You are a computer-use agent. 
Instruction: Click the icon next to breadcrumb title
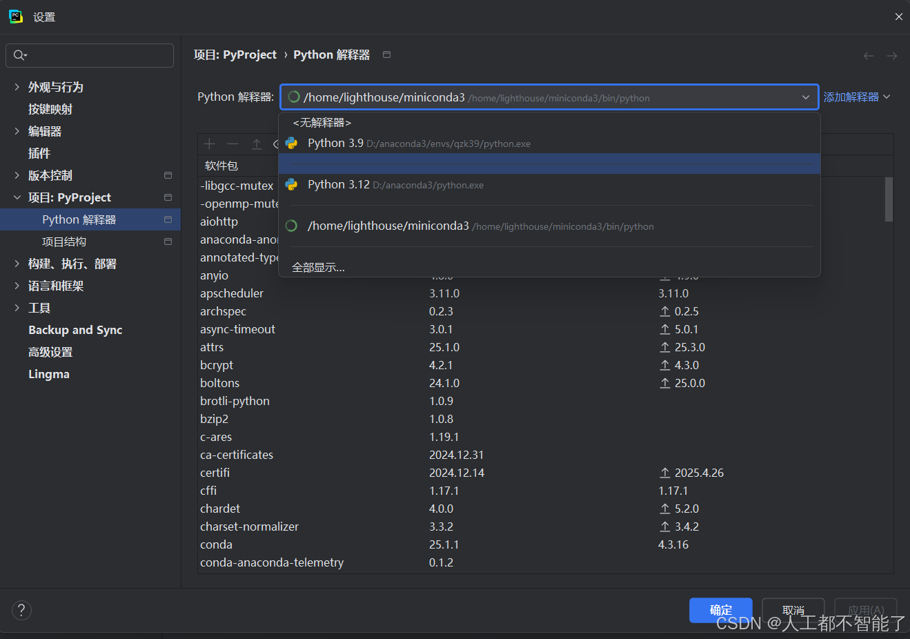[386, 55]
